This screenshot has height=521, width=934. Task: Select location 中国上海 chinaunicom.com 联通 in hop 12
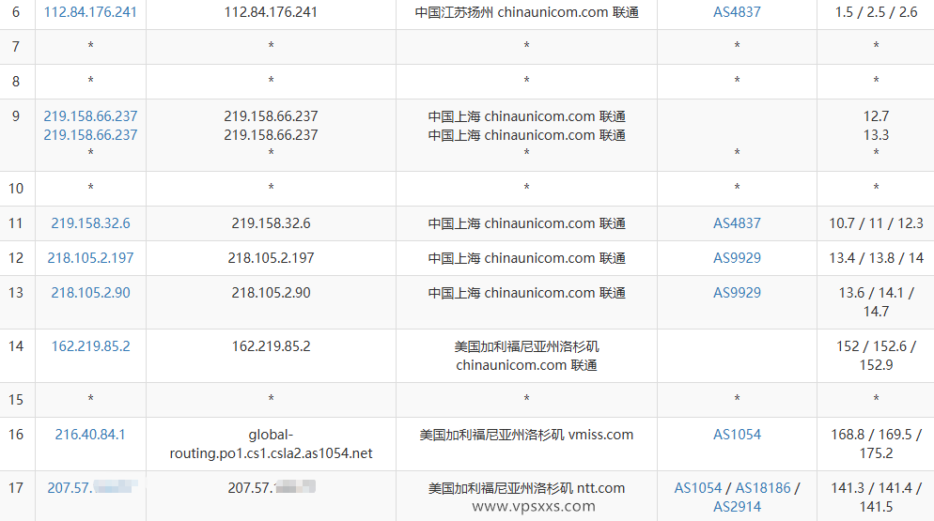coord(526,258)
